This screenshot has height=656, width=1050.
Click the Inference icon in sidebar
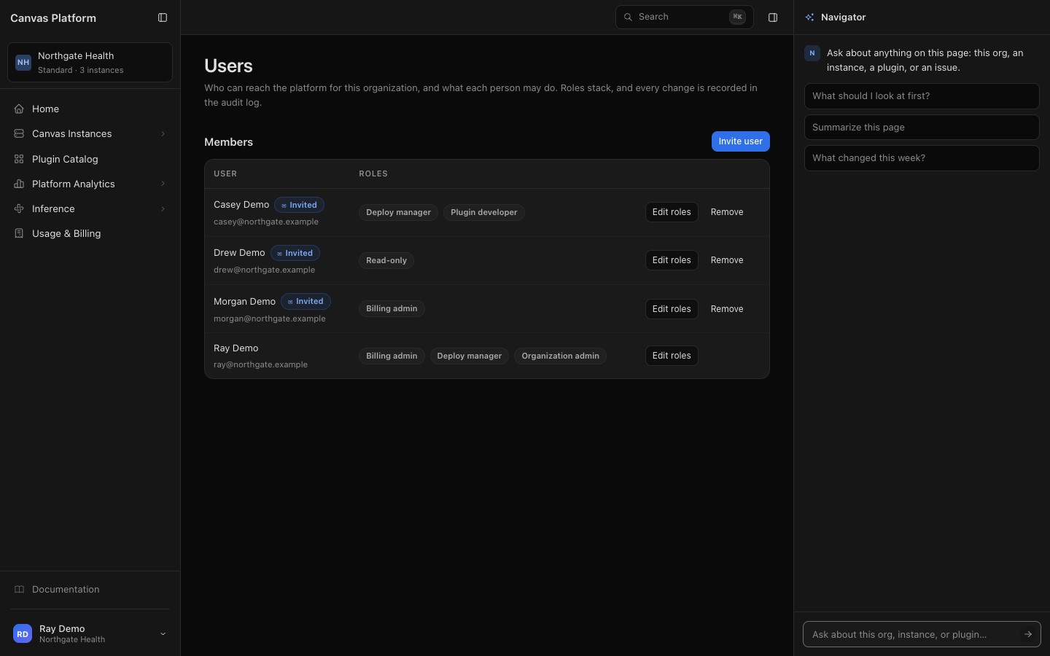pyautogui.click(x=19, y=208)
